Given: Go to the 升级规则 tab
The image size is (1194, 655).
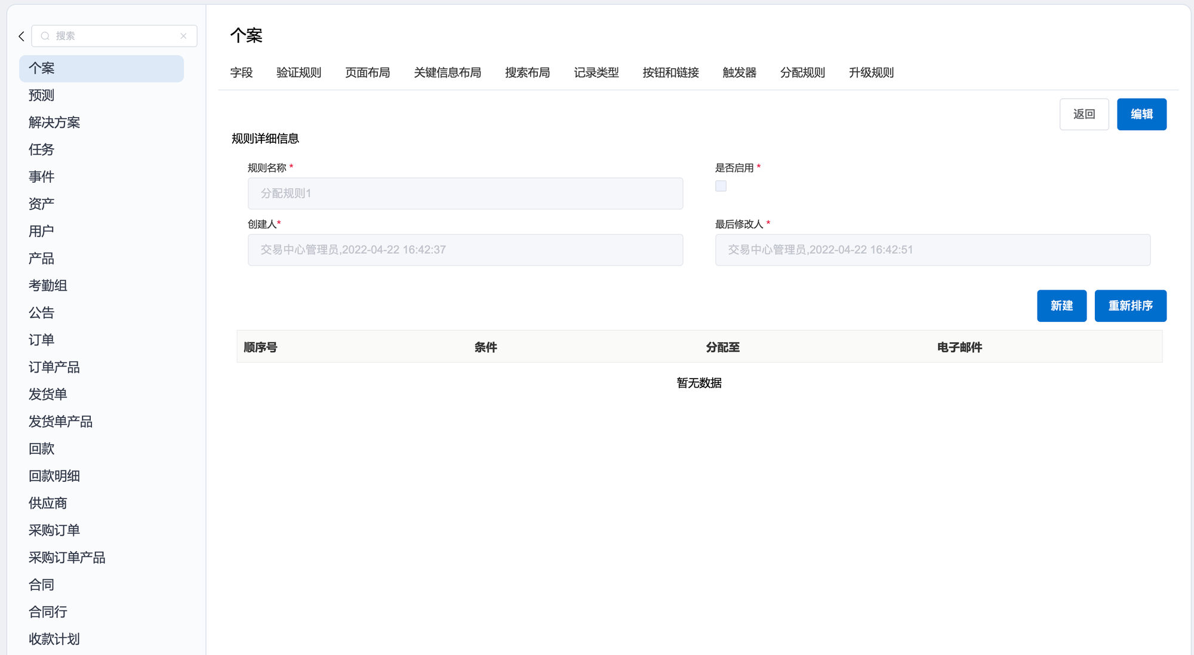Looking at the screenshot, I should coord(871,73).
